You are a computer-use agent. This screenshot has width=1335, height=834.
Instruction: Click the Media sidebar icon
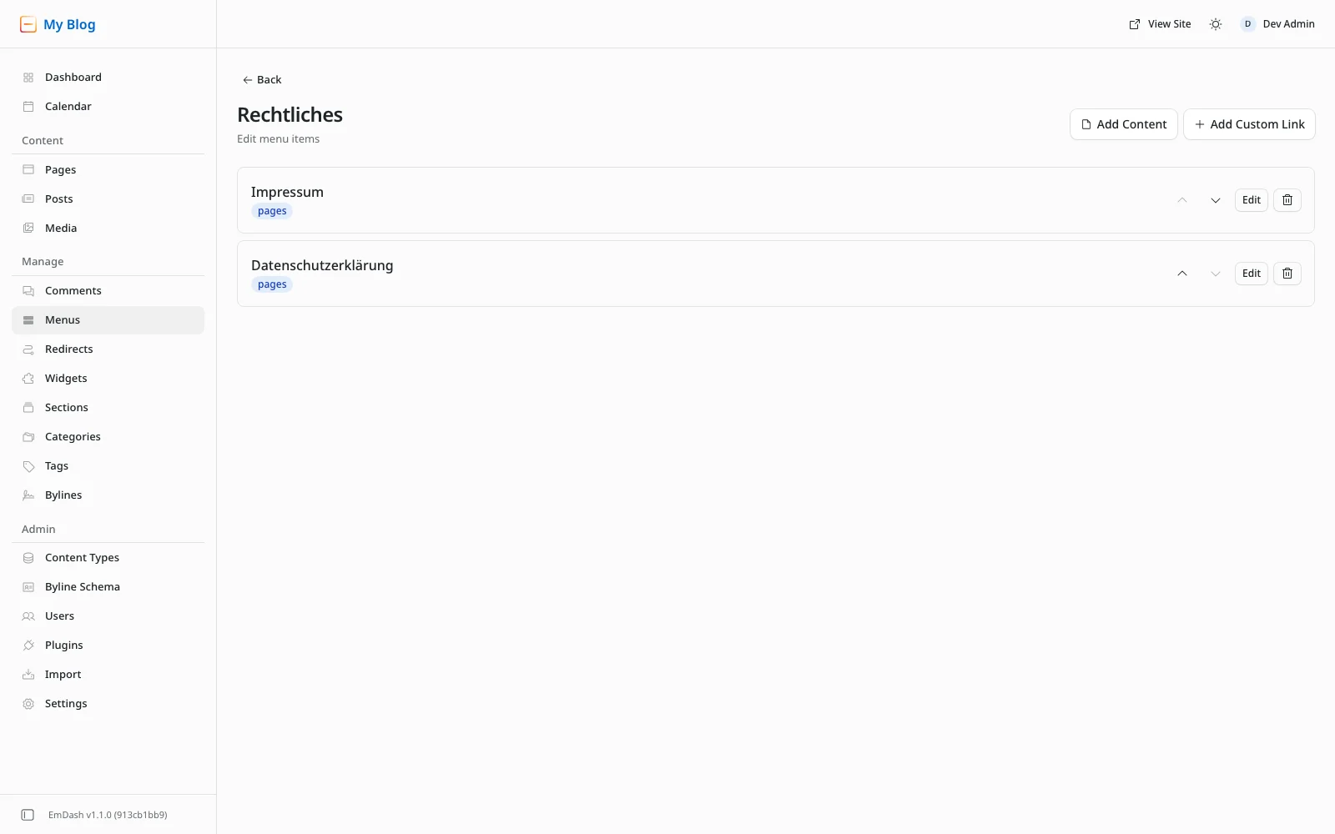pos(28,229)
